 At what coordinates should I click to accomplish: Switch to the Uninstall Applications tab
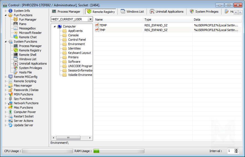166,12
